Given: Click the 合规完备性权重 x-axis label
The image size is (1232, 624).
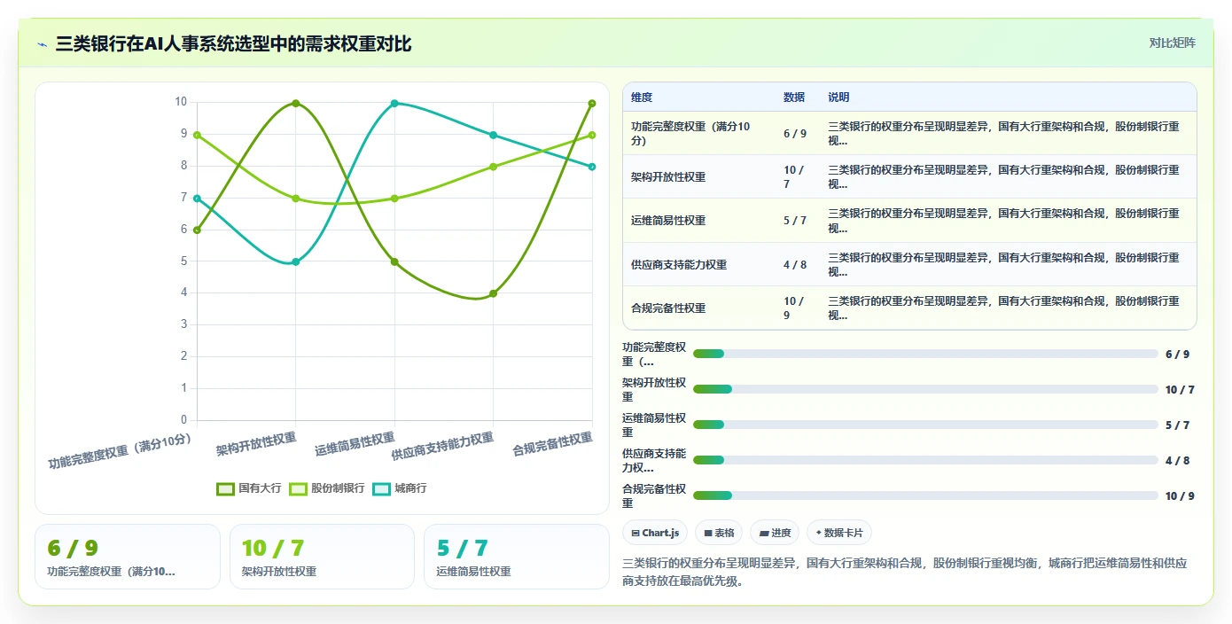Looking at the screenshot, I should [552, 445].
